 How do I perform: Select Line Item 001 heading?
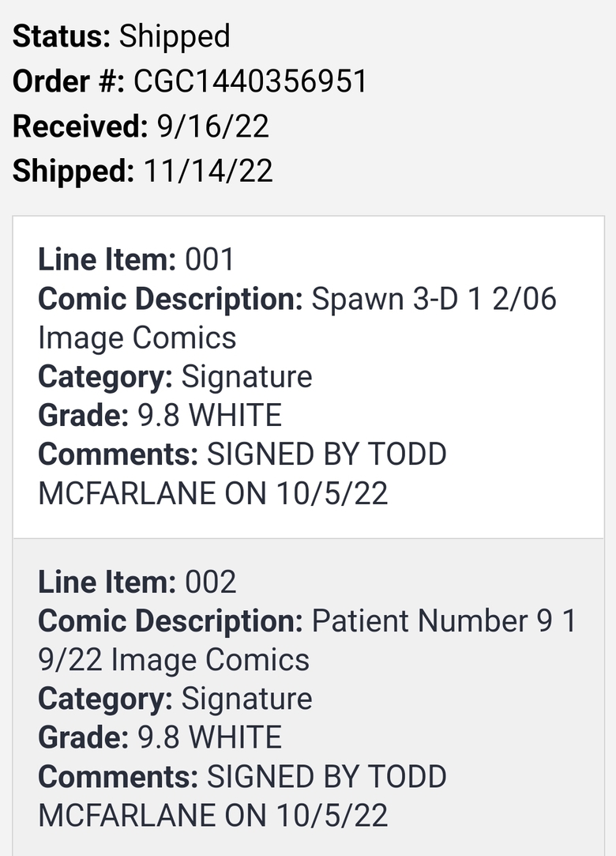pos(136,259)
